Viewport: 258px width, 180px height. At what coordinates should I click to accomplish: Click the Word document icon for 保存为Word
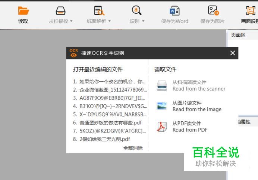(174, 11)
